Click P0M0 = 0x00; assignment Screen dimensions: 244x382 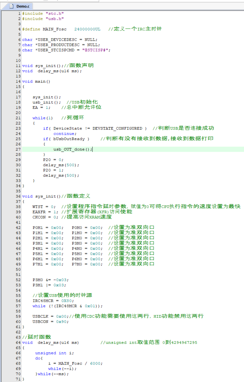pos(87,228)
